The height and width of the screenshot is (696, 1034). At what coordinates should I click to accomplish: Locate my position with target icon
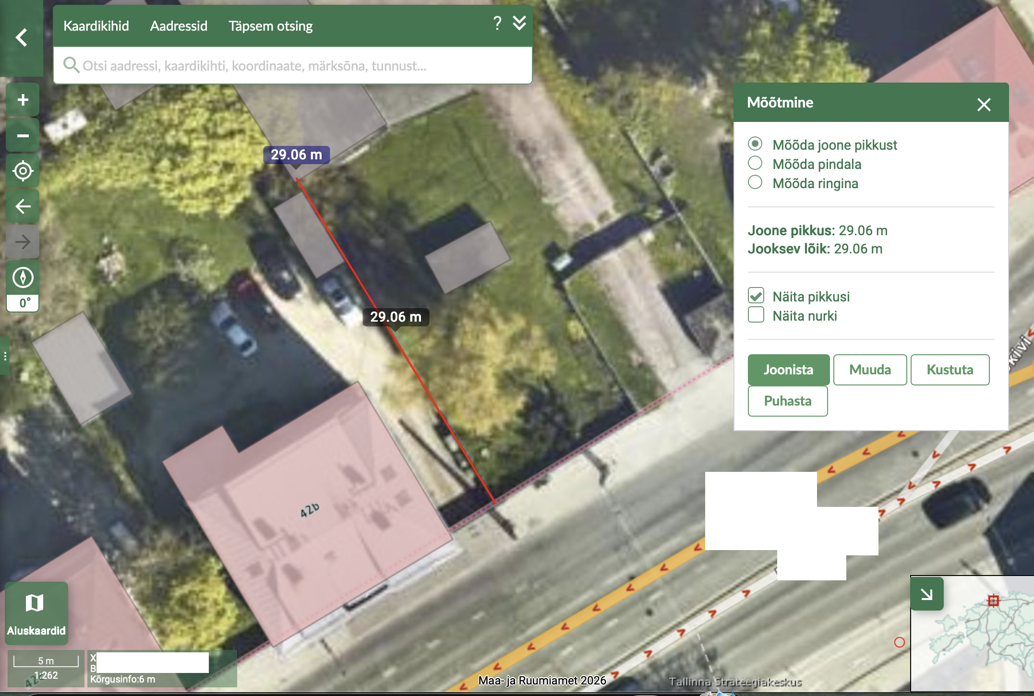pyautogui.click(x=23, y=171)
